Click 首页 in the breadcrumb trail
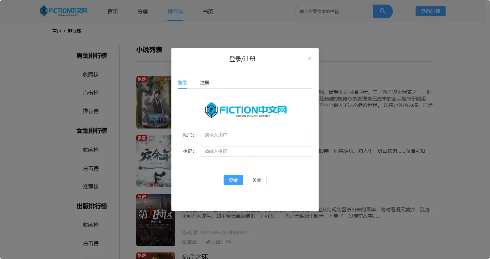490x259 pixels. coord(57,31)
